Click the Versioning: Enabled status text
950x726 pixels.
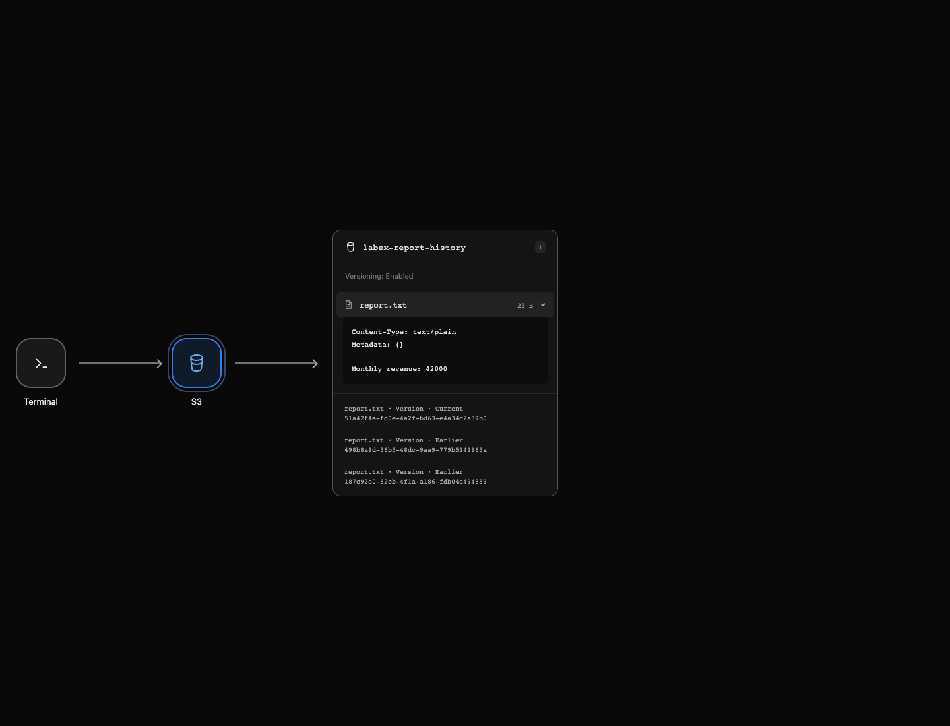(379, 276)
